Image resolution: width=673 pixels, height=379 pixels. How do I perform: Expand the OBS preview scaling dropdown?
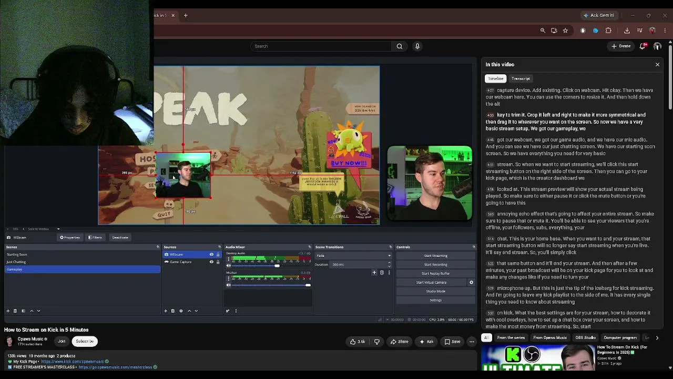click(x=58, y=229)
